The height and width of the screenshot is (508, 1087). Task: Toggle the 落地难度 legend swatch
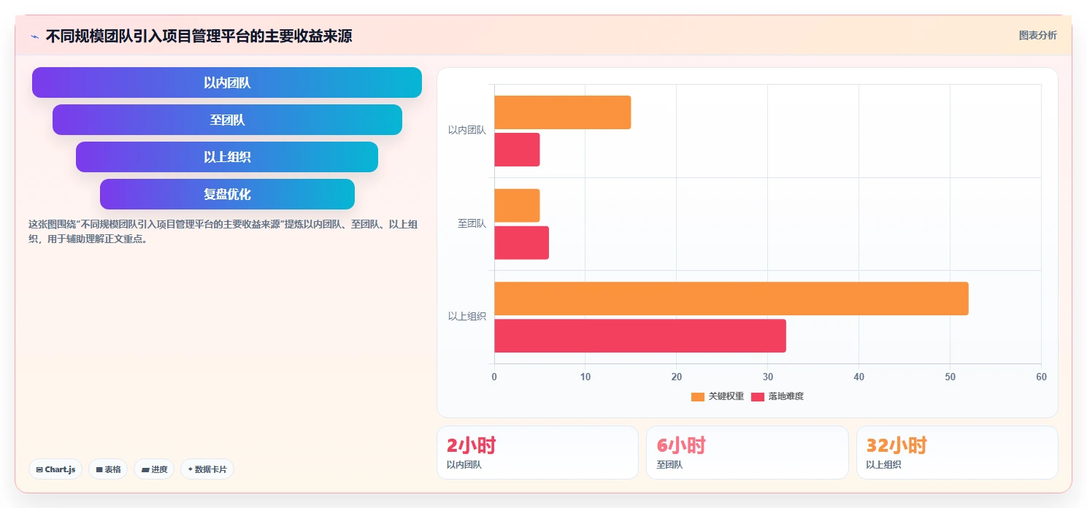click(x=758, y=396)
